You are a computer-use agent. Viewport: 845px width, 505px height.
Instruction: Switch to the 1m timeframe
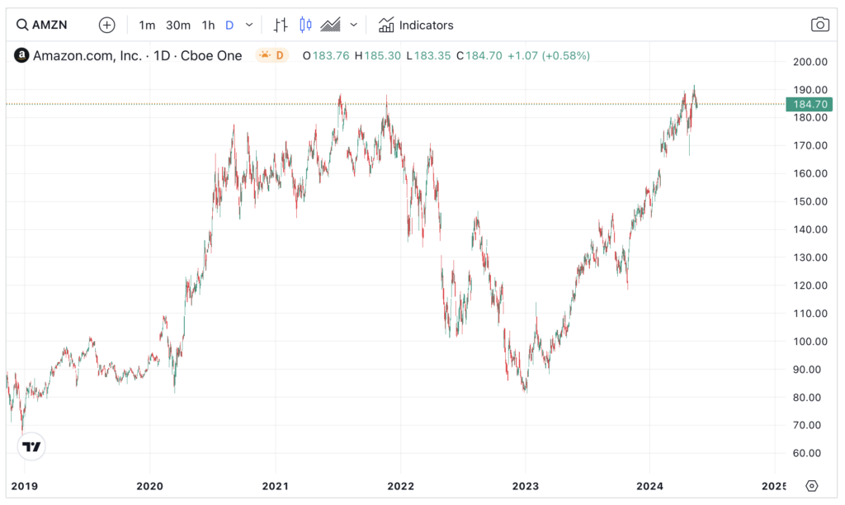[147, 25]
